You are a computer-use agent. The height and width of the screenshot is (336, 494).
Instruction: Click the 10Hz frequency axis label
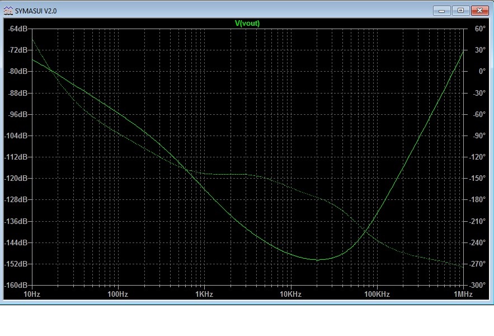click(x=32, y=295)
